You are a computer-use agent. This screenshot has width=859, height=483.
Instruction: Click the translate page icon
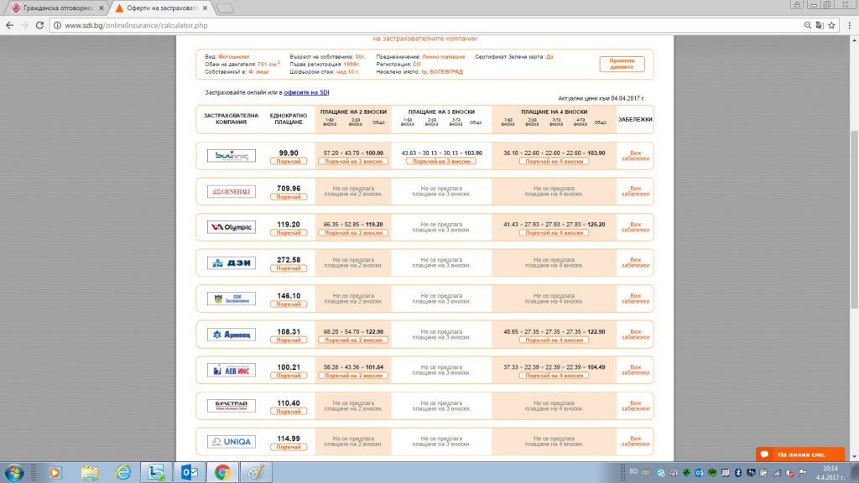(820, 25)
